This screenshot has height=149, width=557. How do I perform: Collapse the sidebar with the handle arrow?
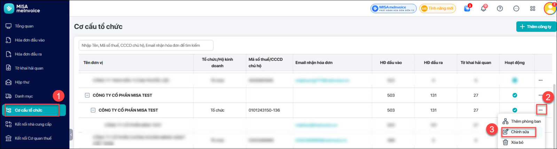point(71,134)
